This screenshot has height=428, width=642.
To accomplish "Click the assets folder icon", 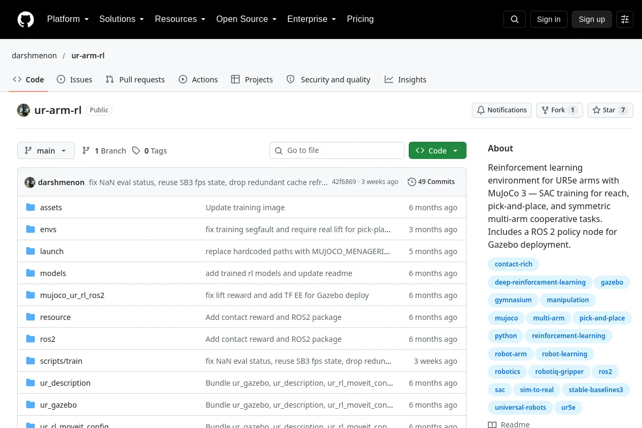I will tap(30, 207).
